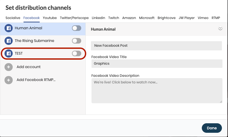The image size is (228, 137).
Task: Switch to the Brightcove tab
Action: pos(166,18)
